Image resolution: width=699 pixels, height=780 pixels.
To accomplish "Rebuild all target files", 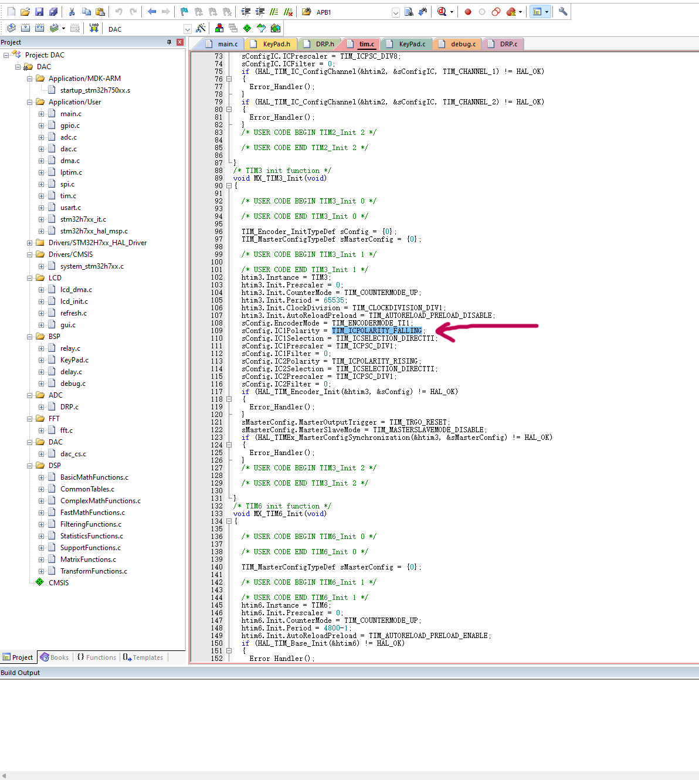I will pyautogui.click(x=39, y=28).
